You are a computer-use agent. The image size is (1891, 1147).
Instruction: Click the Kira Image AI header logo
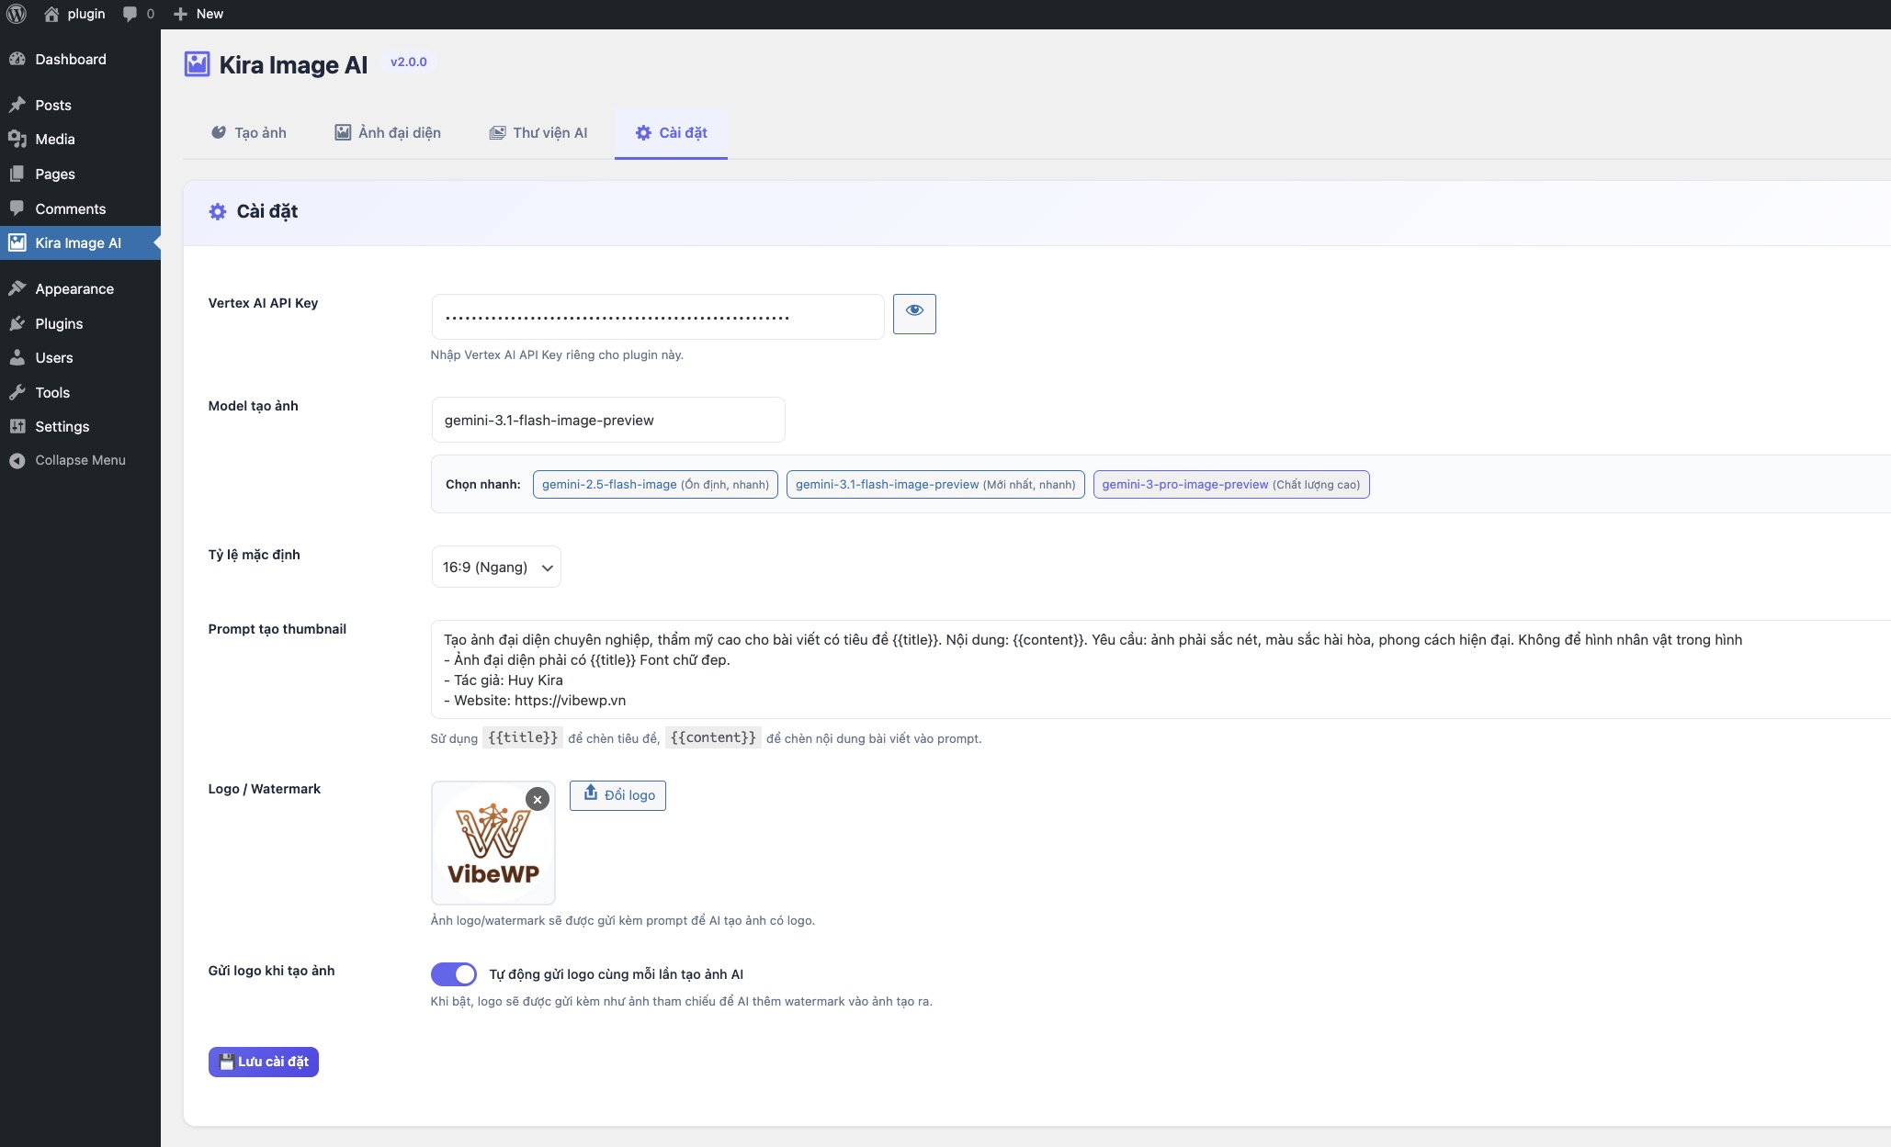[x=197, y=64]
